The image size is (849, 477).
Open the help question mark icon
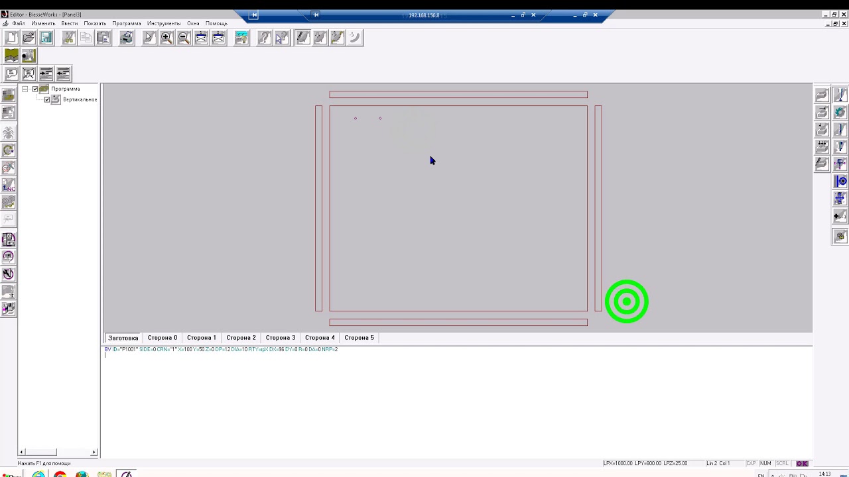point(264,38)
